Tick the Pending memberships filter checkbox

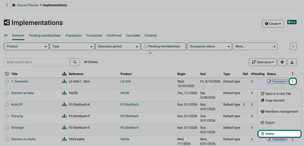tap(145, 47)
